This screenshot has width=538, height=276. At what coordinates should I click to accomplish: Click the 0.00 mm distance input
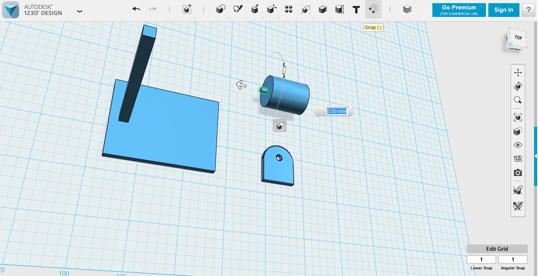click(x=337, y=111)
